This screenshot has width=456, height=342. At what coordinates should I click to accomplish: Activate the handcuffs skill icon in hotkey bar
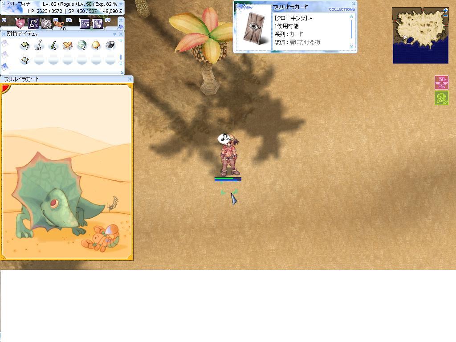pos(33,23)
